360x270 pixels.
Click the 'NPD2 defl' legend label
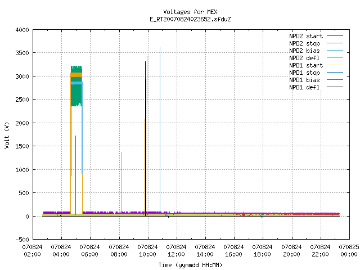304,58
